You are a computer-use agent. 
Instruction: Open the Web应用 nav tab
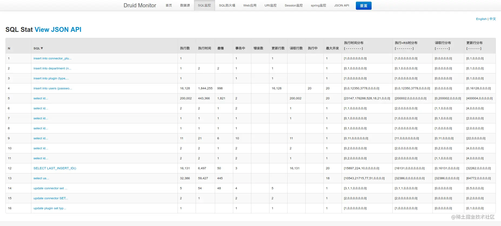point(250,5)
